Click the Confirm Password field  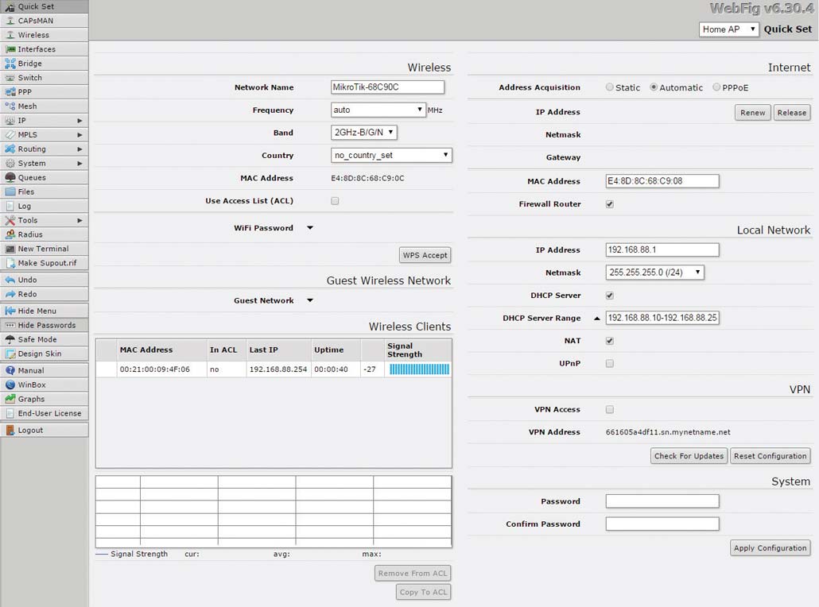point(662,524)
